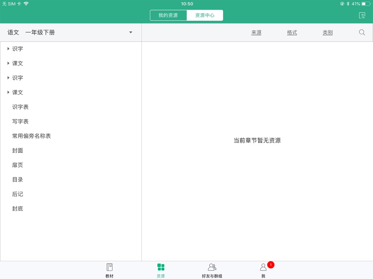Screen dimensions: 373x279
Task: Tap the red notification badge
Action: click(x=271, y=265)
